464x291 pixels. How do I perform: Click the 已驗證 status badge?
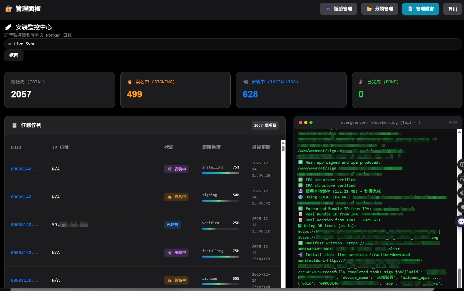[x=173, y=225]
